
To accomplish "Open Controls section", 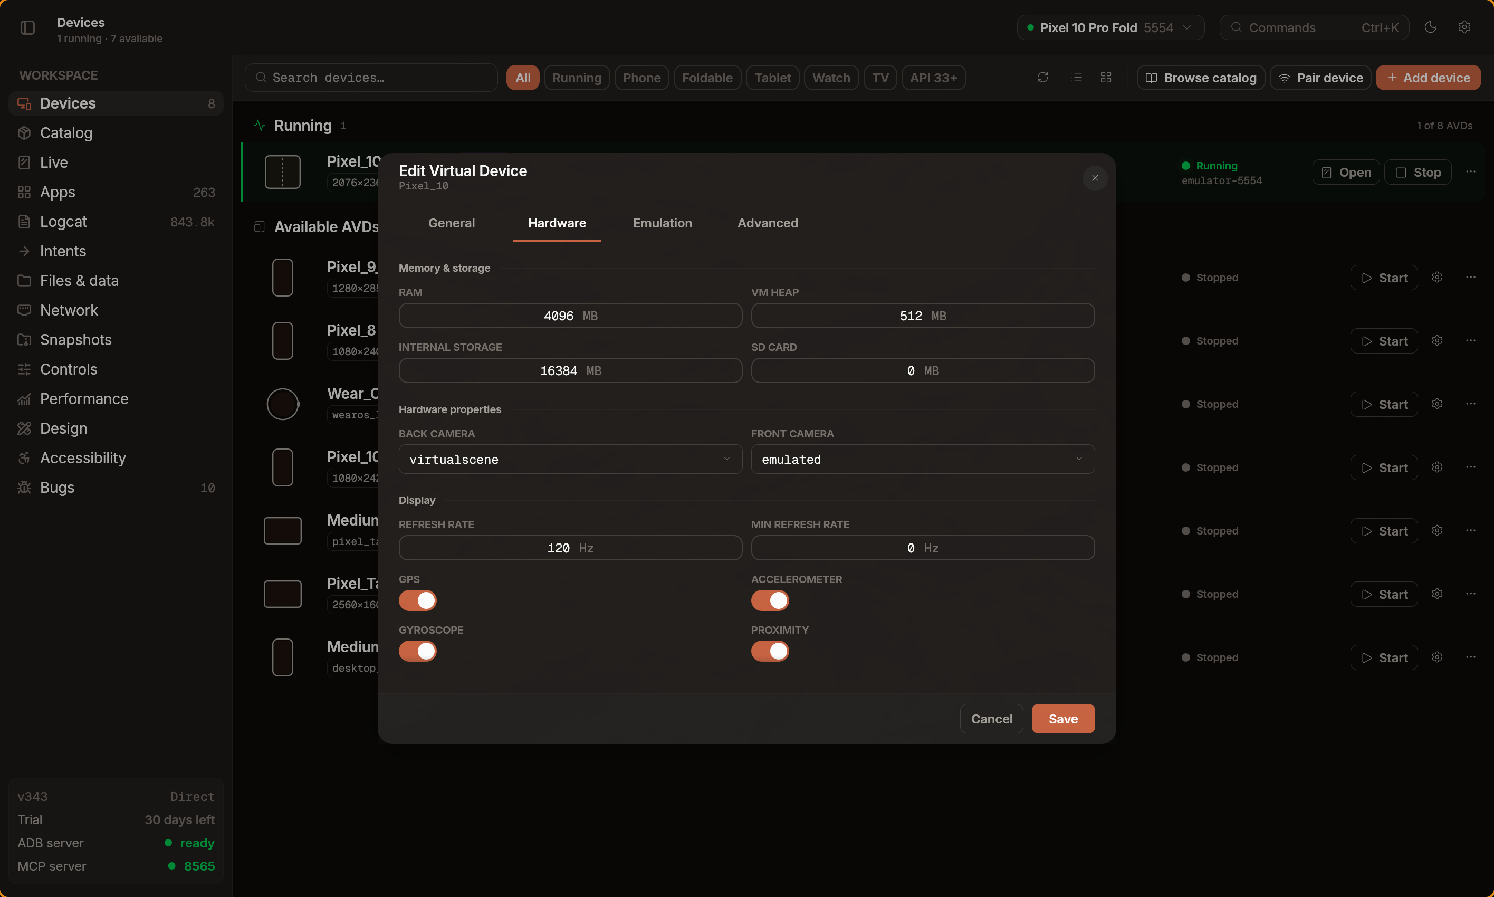I will point(116,369).
